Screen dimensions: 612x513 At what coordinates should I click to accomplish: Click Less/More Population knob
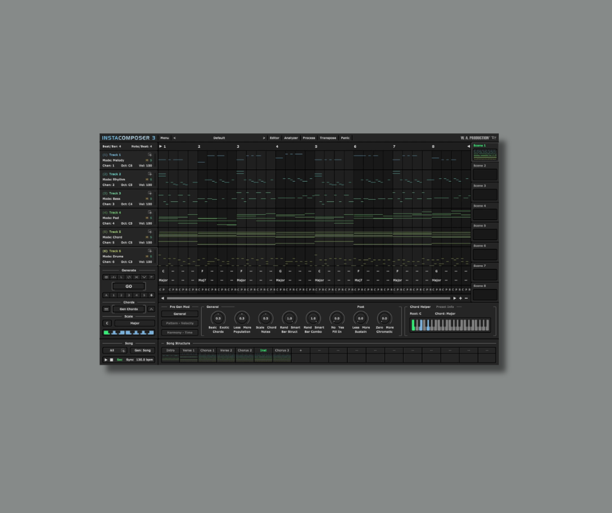[x=242, y=318]
